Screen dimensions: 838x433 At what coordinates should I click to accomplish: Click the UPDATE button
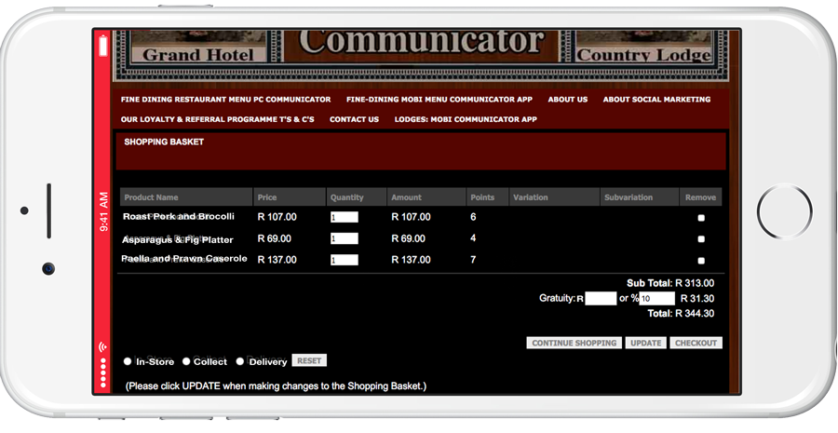(x=646, y=344)
